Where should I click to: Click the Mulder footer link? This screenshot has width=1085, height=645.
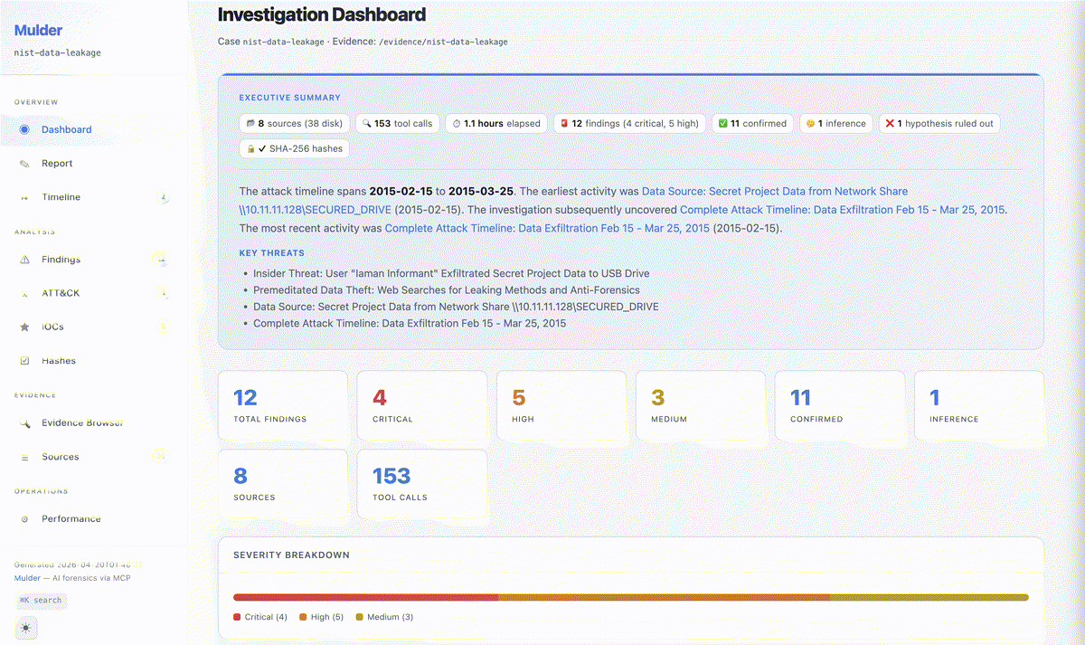[26, 577]
